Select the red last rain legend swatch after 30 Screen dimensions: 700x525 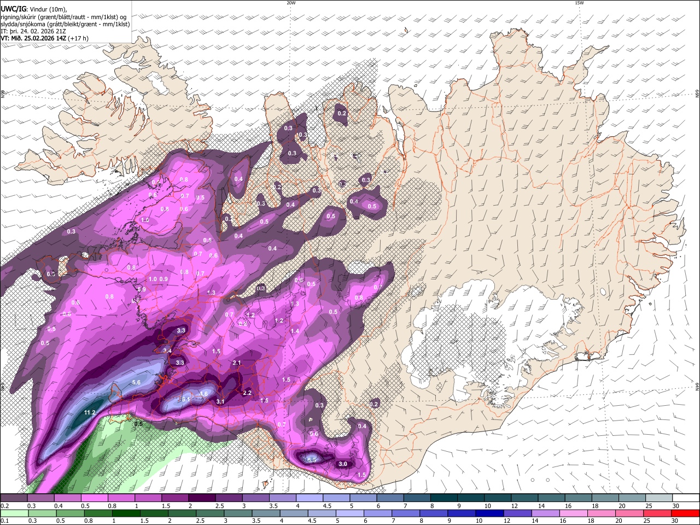tap(685, 513)
